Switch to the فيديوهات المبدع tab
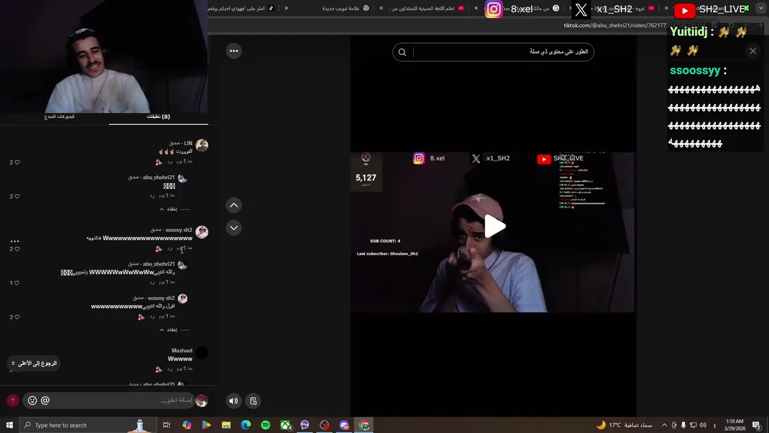769x433 pixels. [59, 117]
